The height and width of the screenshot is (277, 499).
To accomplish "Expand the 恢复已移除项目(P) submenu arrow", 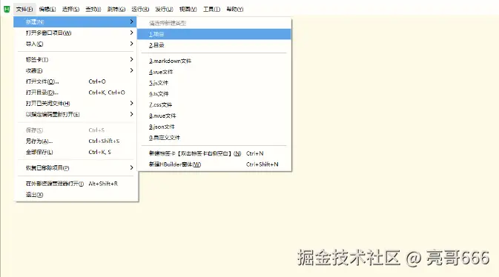I will tap(131, 167).
